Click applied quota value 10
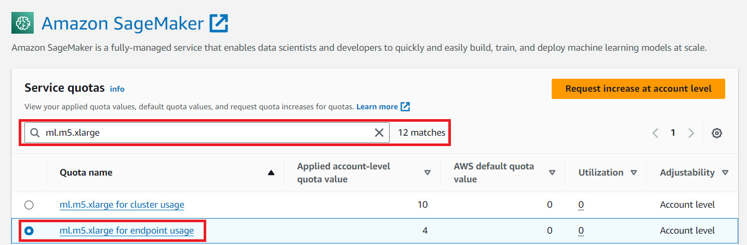 pos(423,205)
